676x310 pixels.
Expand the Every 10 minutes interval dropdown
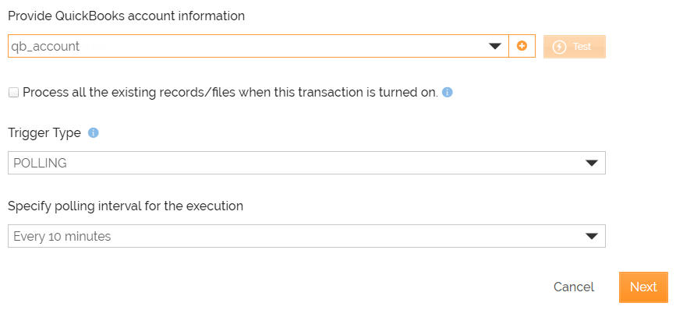(x=306, y=236)
